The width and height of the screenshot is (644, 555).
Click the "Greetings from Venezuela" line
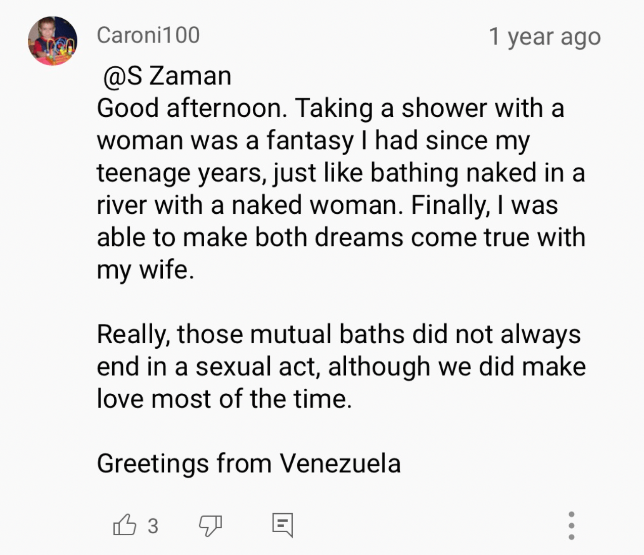pos(248,463)
